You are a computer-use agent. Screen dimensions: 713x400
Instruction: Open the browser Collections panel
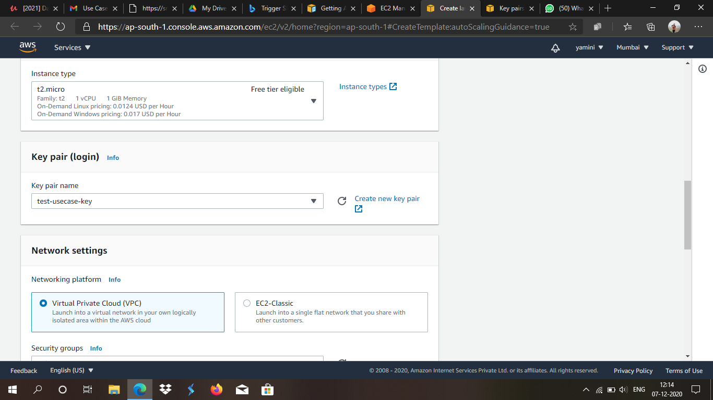[651, 27]
